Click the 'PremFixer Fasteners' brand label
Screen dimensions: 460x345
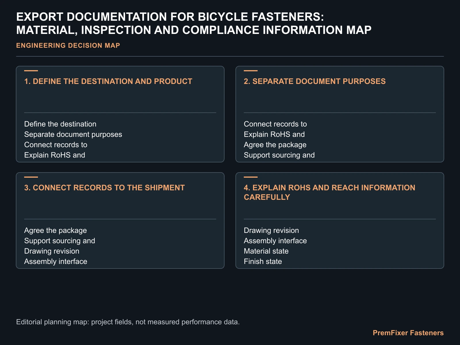408,333
